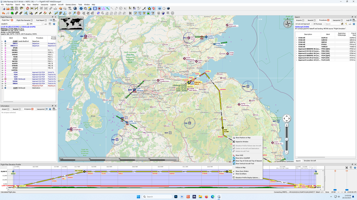
Task: Toggle the yellow star userpoints icon
Action: click(149, 8)
